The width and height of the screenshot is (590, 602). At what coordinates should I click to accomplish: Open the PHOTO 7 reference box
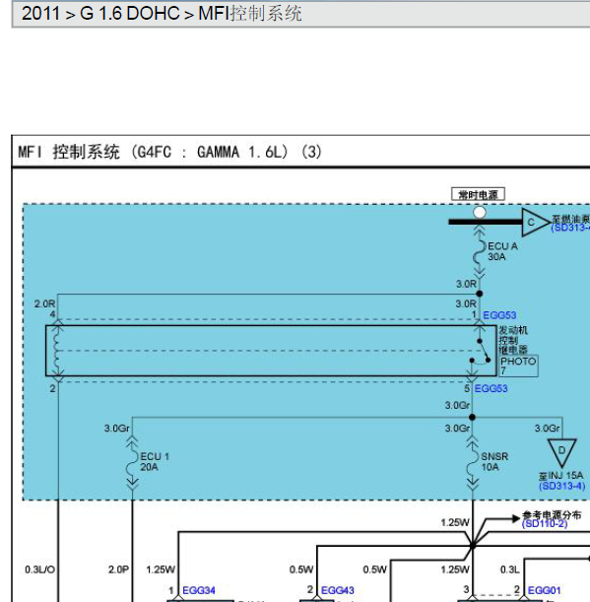pyautogui.click(x=518, y=366)
